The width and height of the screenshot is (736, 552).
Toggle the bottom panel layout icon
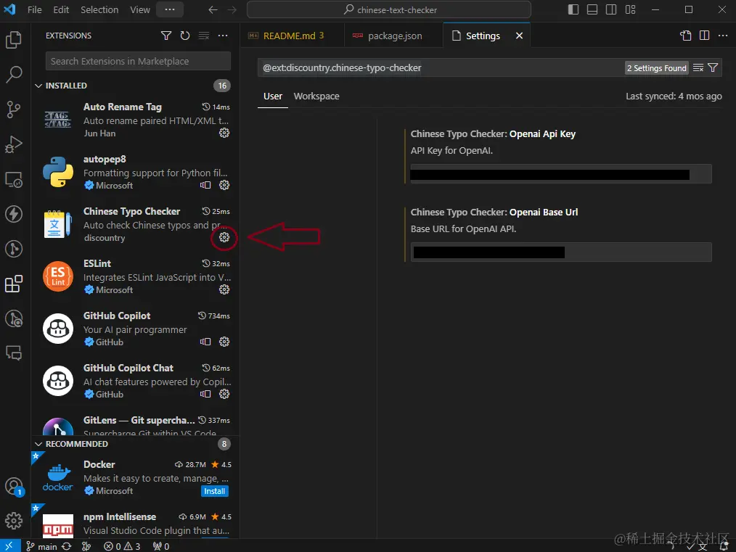point(592,10)
